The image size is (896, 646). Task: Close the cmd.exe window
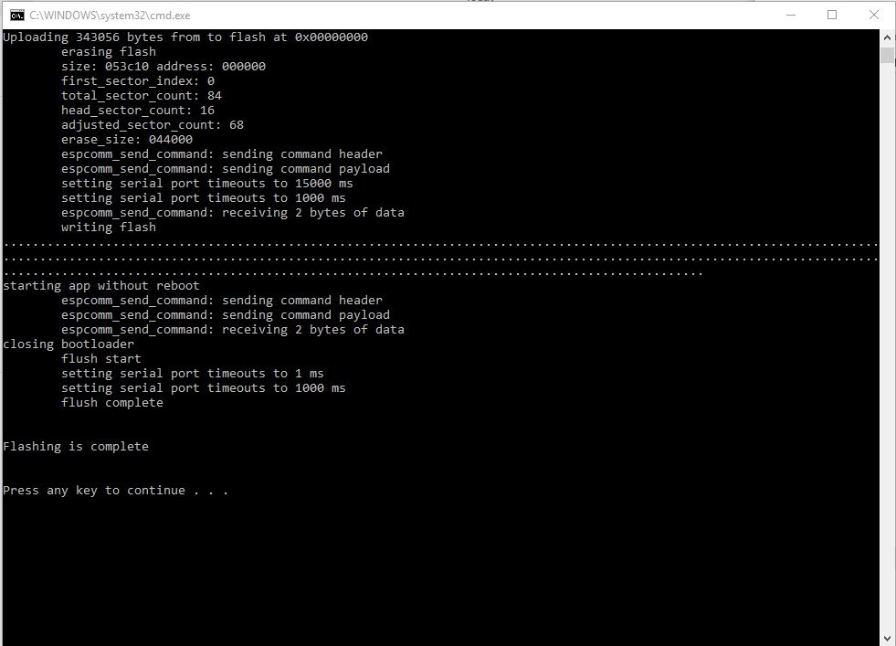click(874, 15)
